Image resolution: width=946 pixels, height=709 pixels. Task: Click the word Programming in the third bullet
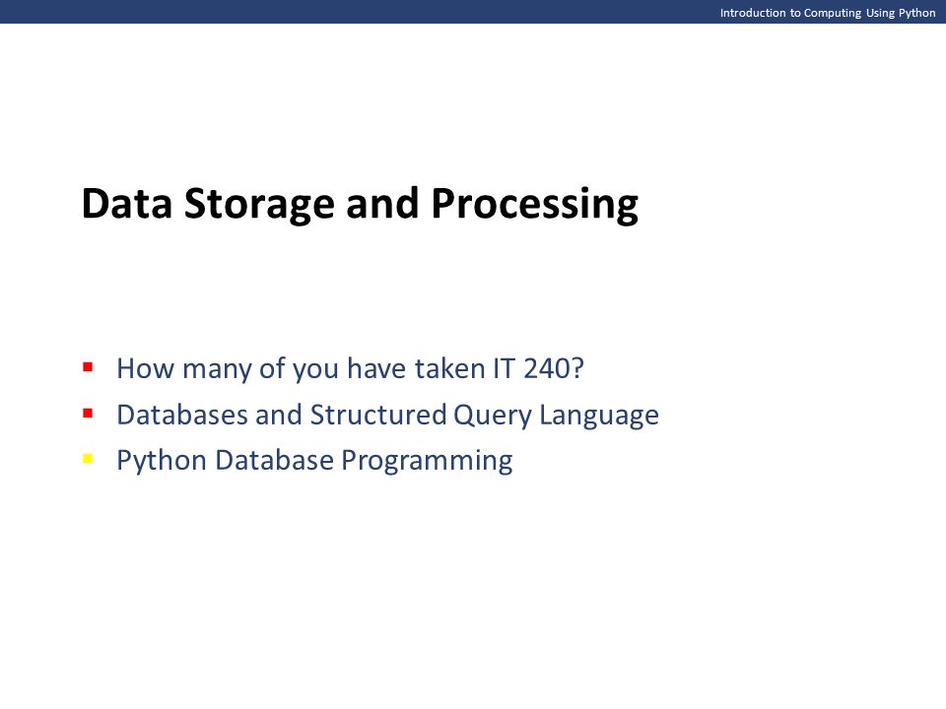427,462
